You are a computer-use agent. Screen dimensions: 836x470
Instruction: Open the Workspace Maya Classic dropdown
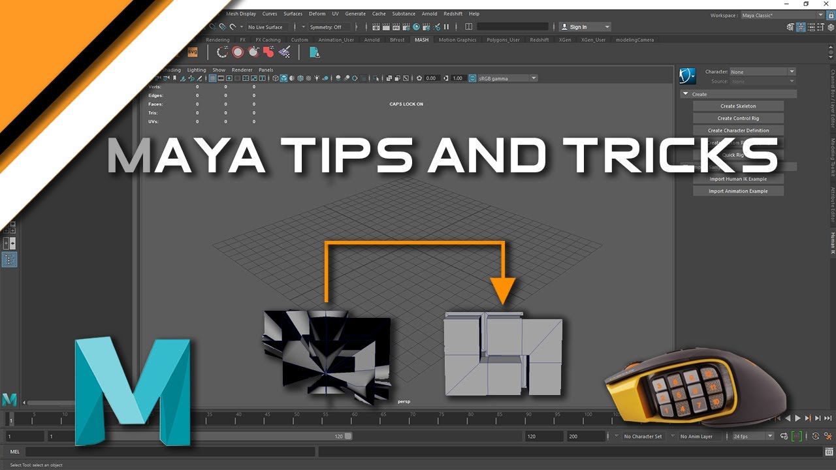coord(783,15)
